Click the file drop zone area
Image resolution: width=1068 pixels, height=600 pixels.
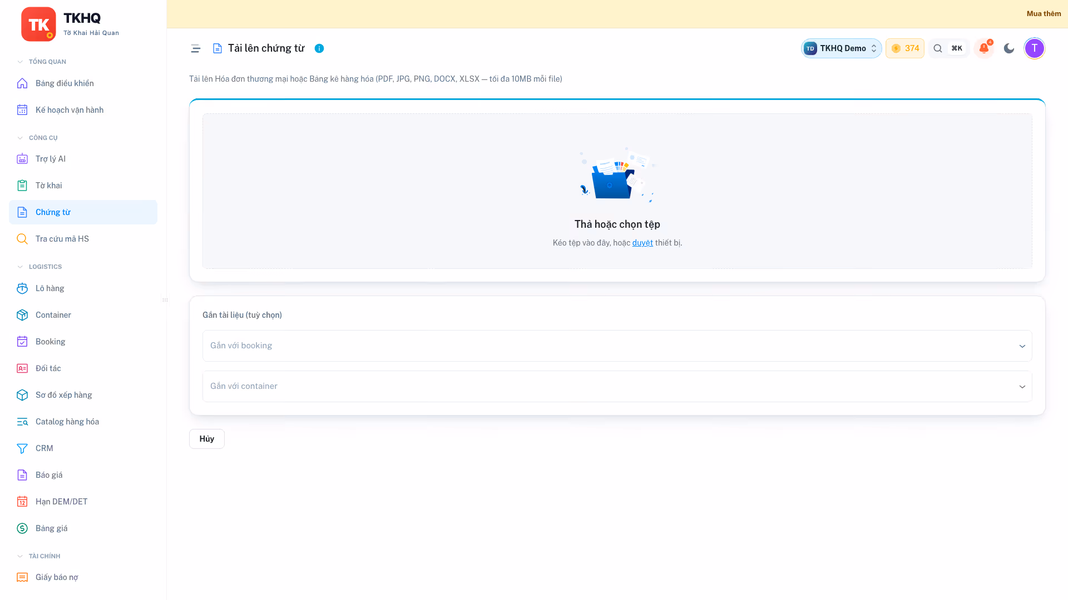tap(617, 191)
